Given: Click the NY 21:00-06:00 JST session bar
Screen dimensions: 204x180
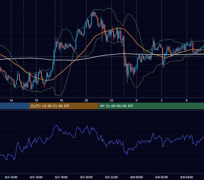Looking at the screenshot, I should [151, 106].
